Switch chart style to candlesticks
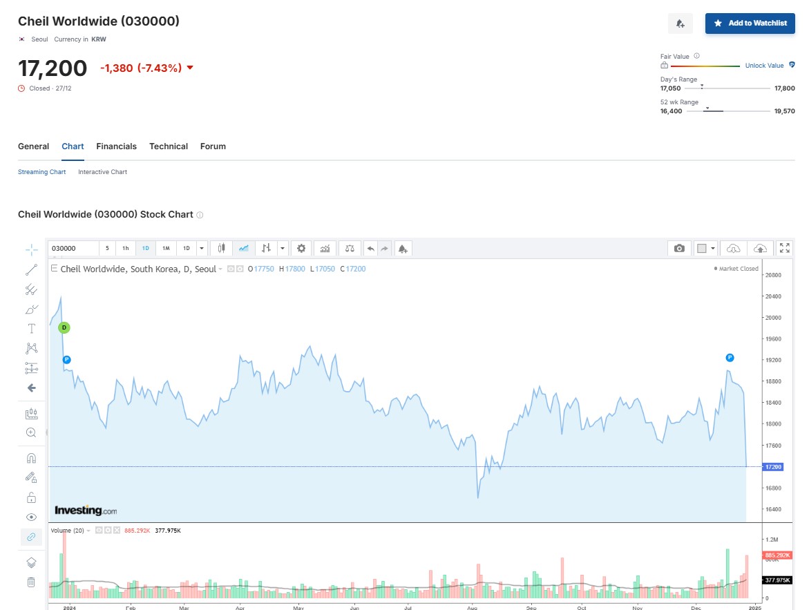The height and width of the screenshot is (610, 809). click(221, 248)
